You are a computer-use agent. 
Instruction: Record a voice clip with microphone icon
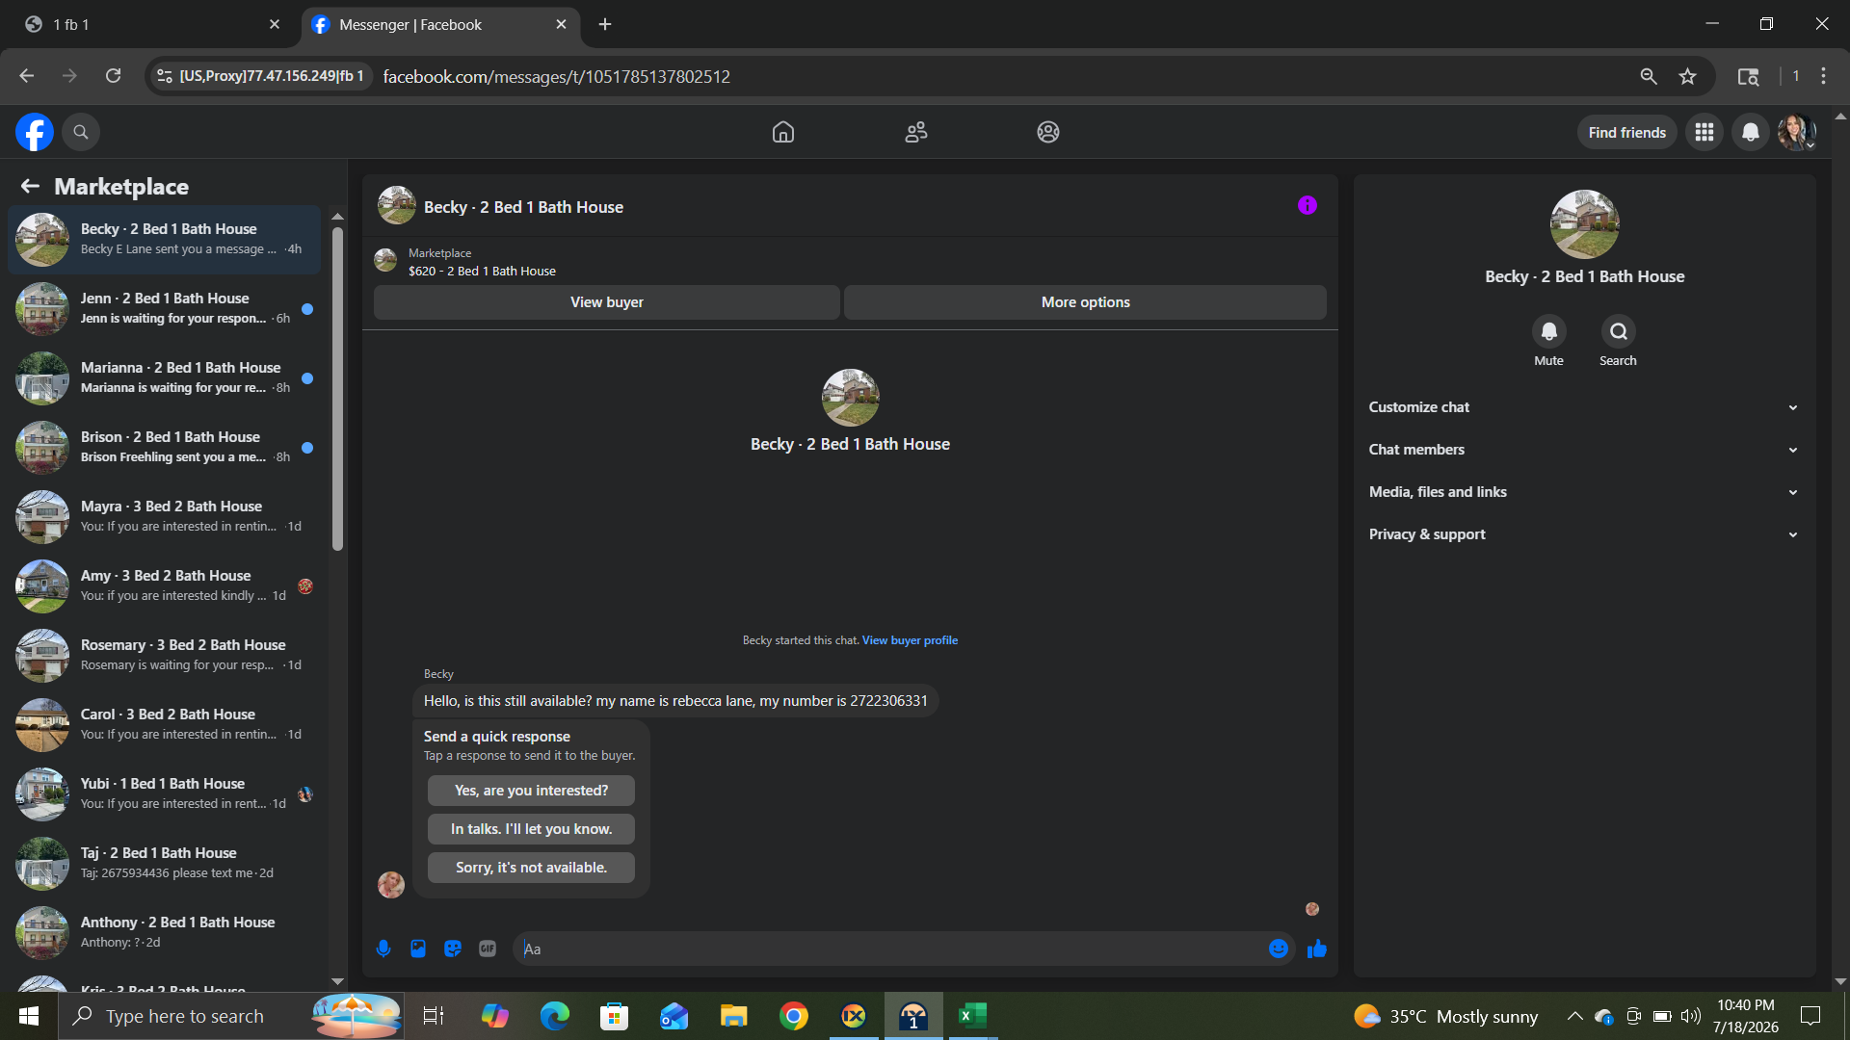click(x=383, y=949)
